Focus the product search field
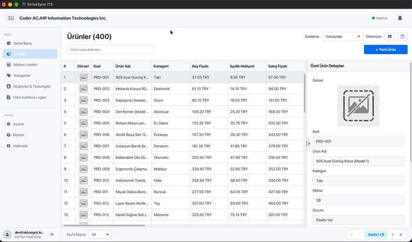The image size is (412, 242). (110, 49)
